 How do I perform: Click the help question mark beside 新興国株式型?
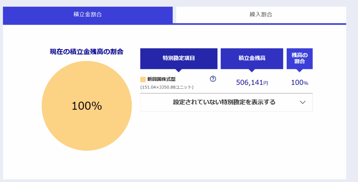tap(213, 79)
